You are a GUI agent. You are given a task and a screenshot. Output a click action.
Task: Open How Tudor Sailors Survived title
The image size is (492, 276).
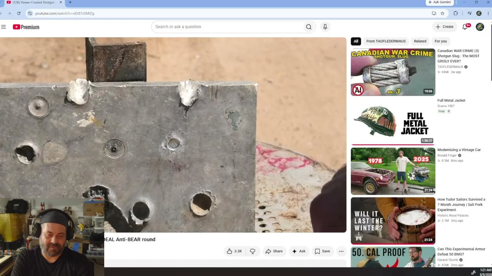(x=461, y=205)
